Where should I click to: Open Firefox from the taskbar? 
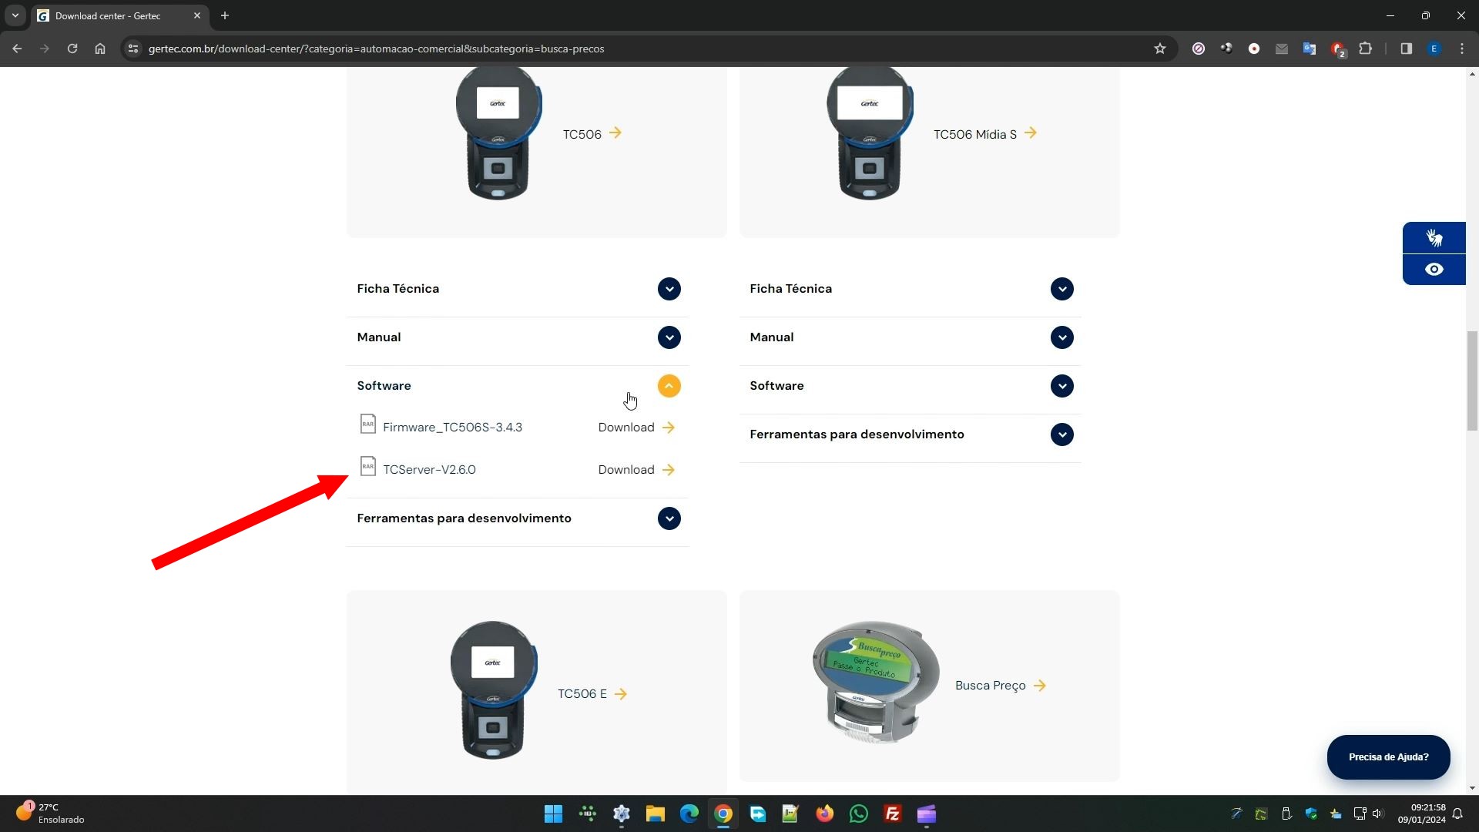825,814
